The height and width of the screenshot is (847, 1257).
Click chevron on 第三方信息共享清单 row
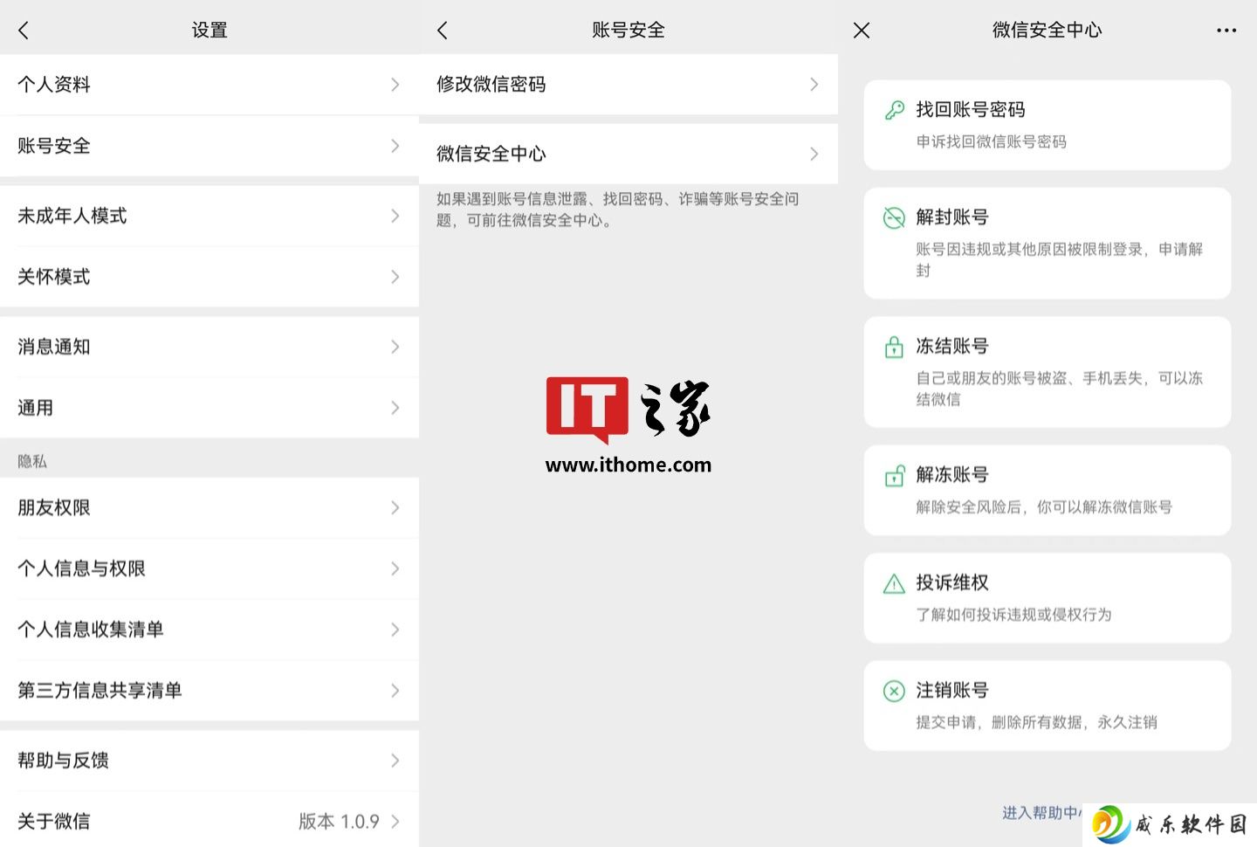395,691
